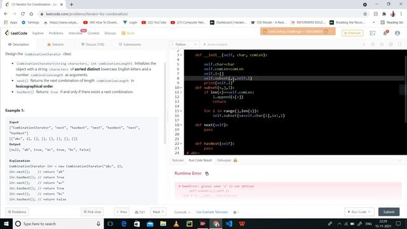The width and height of the screenshot is (407, 229).
Task: Open the Apps bookmark
Action: 11,22
